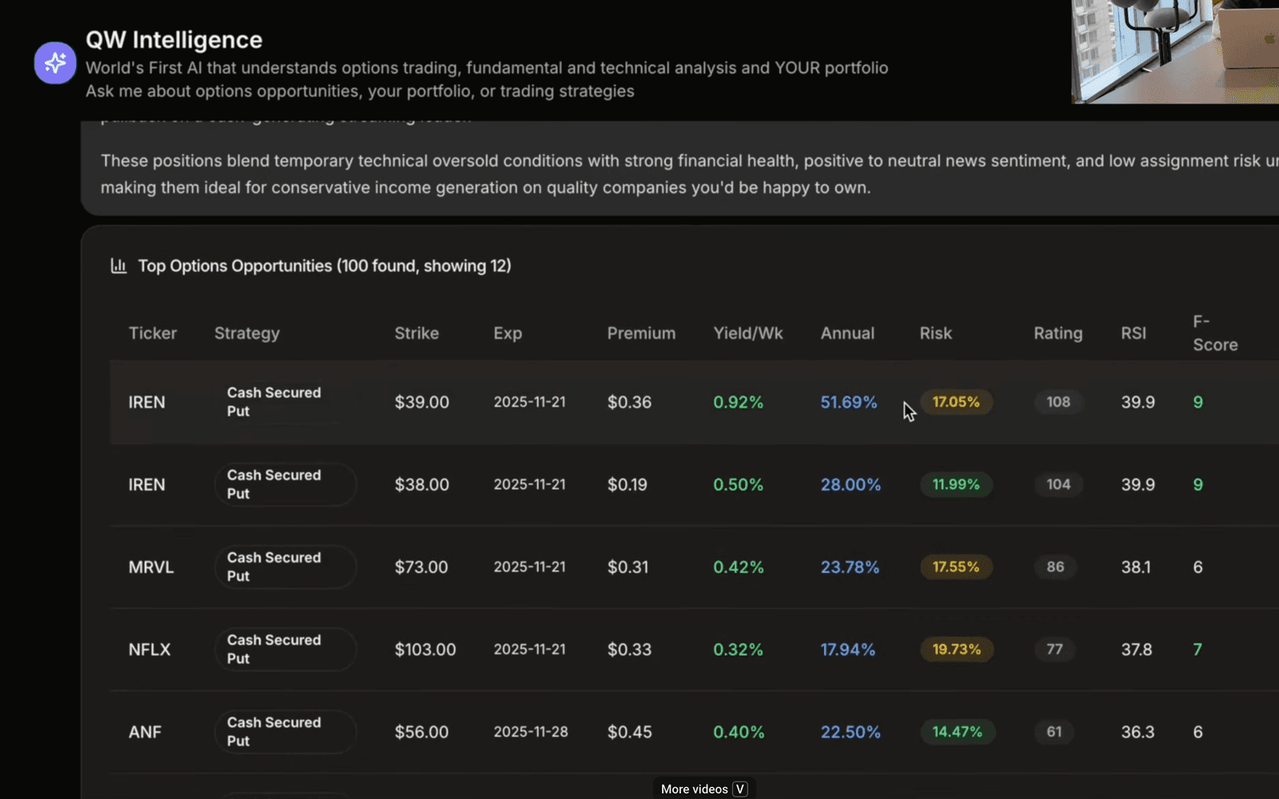Screen dimensions: 1279x799
Task: Click the 17.94% annual return value
Action: pyautogui.click(x=847, y=650)
